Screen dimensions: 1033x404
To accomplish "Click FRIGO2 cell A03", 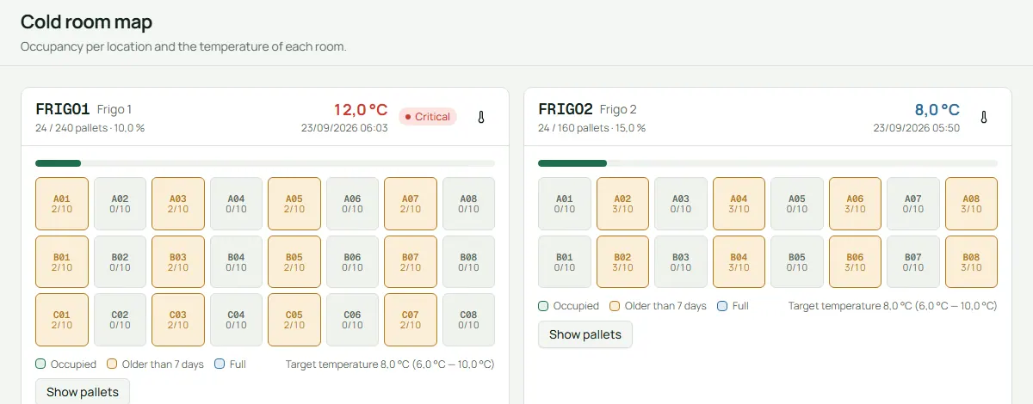I will tap(681, 204).
